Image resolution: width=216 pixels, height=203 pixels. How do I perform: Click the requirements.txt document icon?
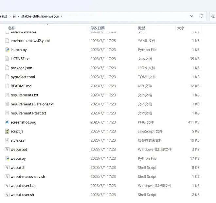click(7, 95)
